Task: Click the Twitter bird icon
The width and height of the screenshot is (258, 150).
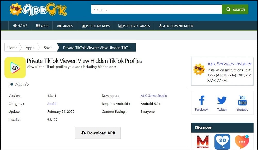Action: 222,100
